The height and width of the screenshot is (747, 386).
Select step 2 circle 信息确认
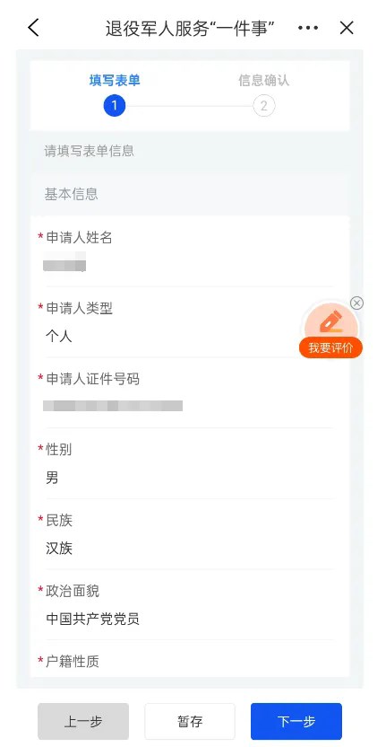tap(264, 105)
